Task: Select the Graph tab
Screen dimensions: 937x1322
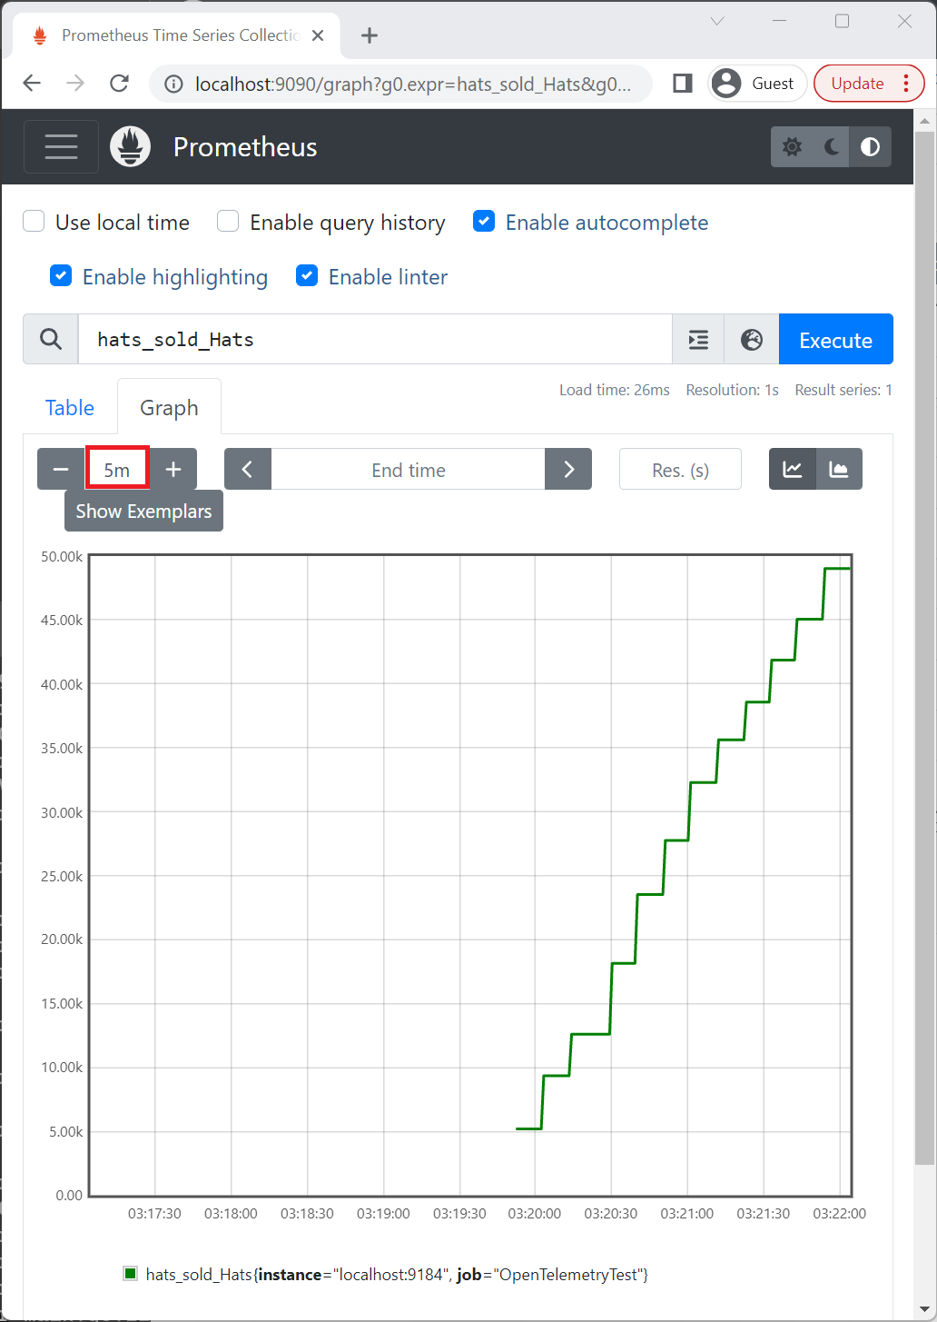Action: click(169, 407)
